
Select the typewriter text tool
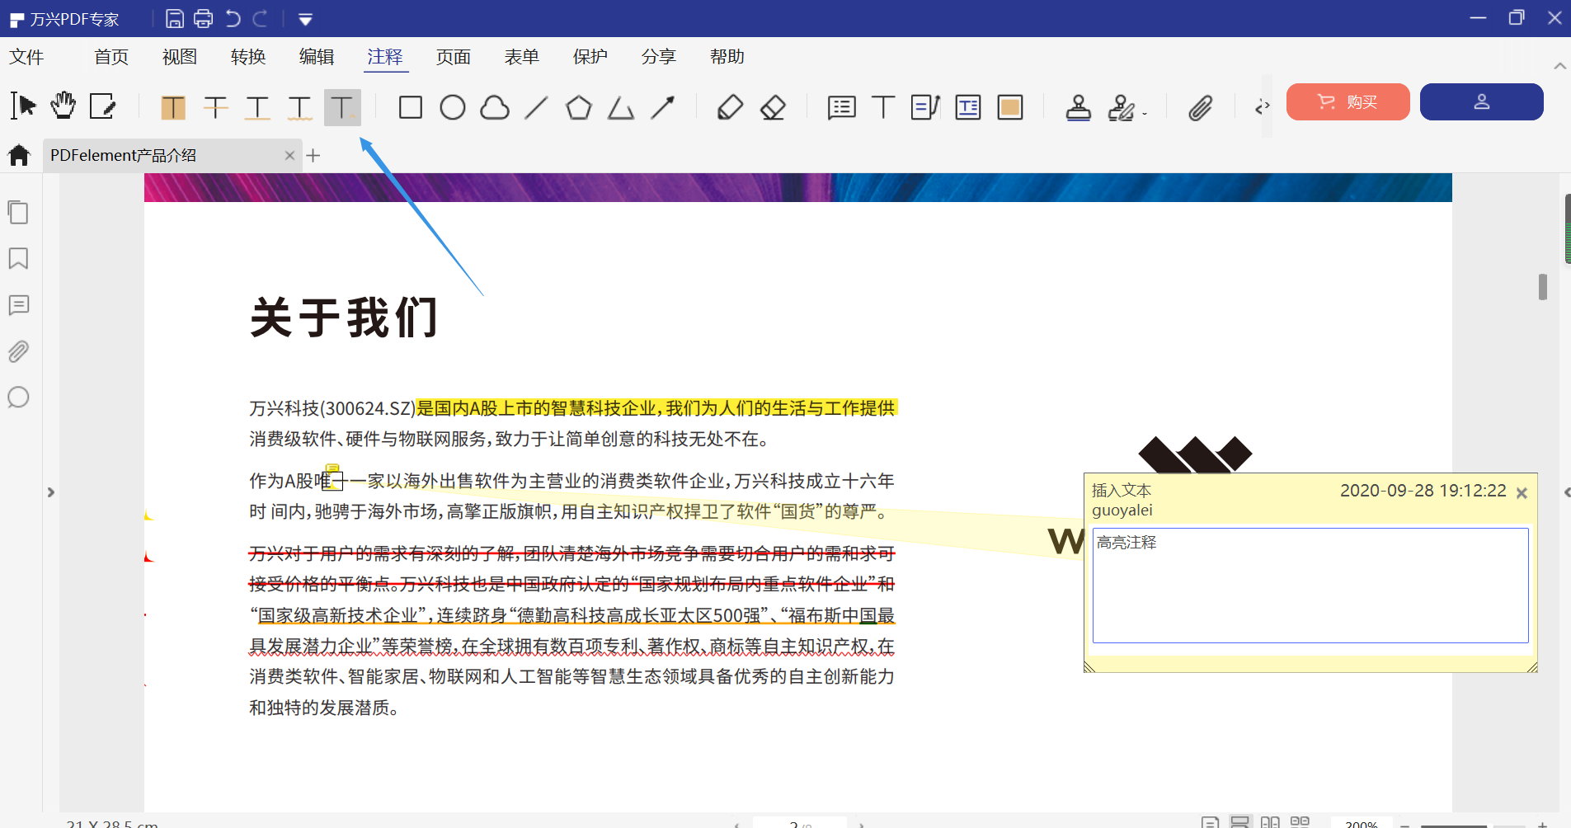883,107
